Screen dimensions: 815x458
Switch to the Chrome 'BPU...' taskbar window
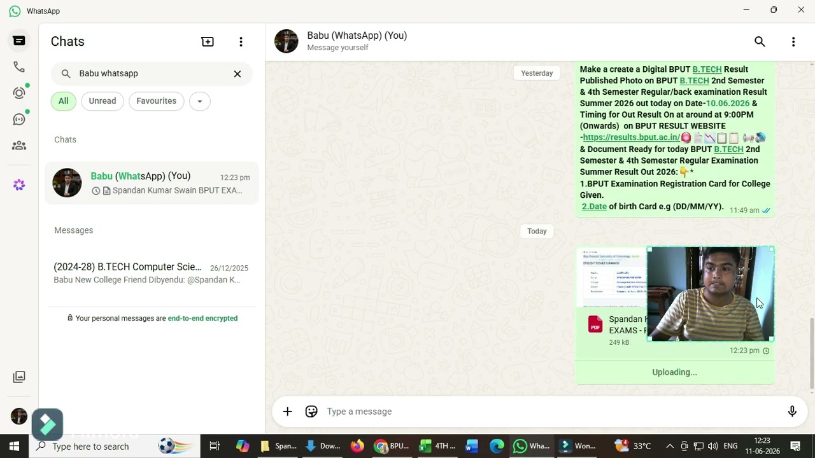point(392,447)
